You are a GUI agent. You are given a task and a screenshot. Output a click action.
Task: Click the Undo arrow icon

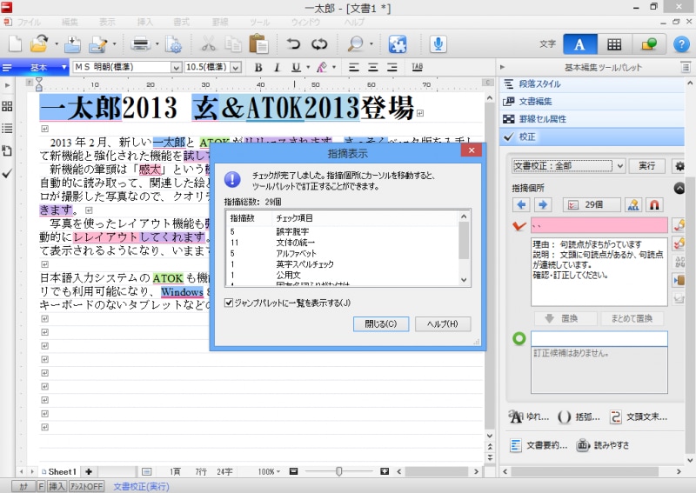293,44
